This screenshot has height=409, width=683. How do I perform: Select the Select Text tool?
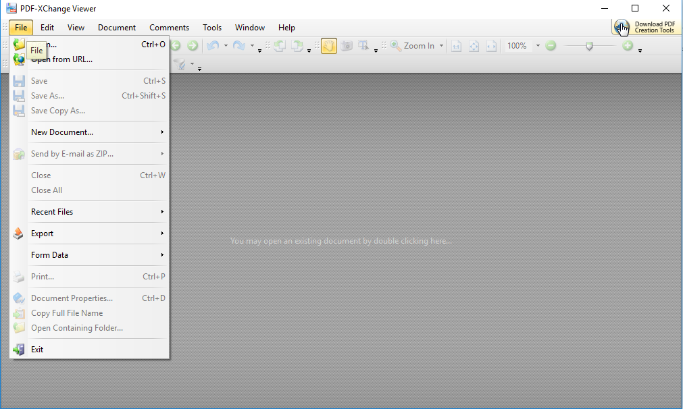(x=363, y=46)
